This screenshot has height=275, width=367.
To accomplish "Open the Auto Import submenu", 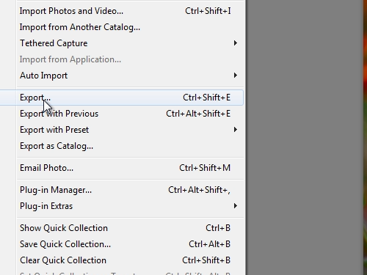I will click(x=130, y=76).
